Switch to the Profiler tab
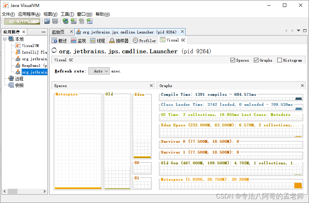The image size is (309, 203). 144,40
